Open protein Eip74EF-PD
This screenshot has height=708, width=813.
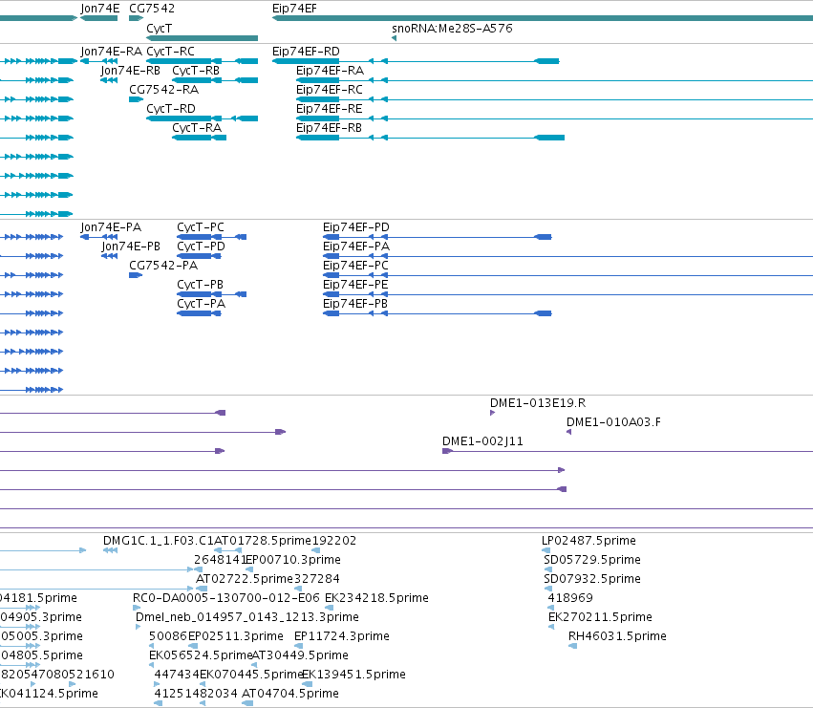click(x=356, y=227)
